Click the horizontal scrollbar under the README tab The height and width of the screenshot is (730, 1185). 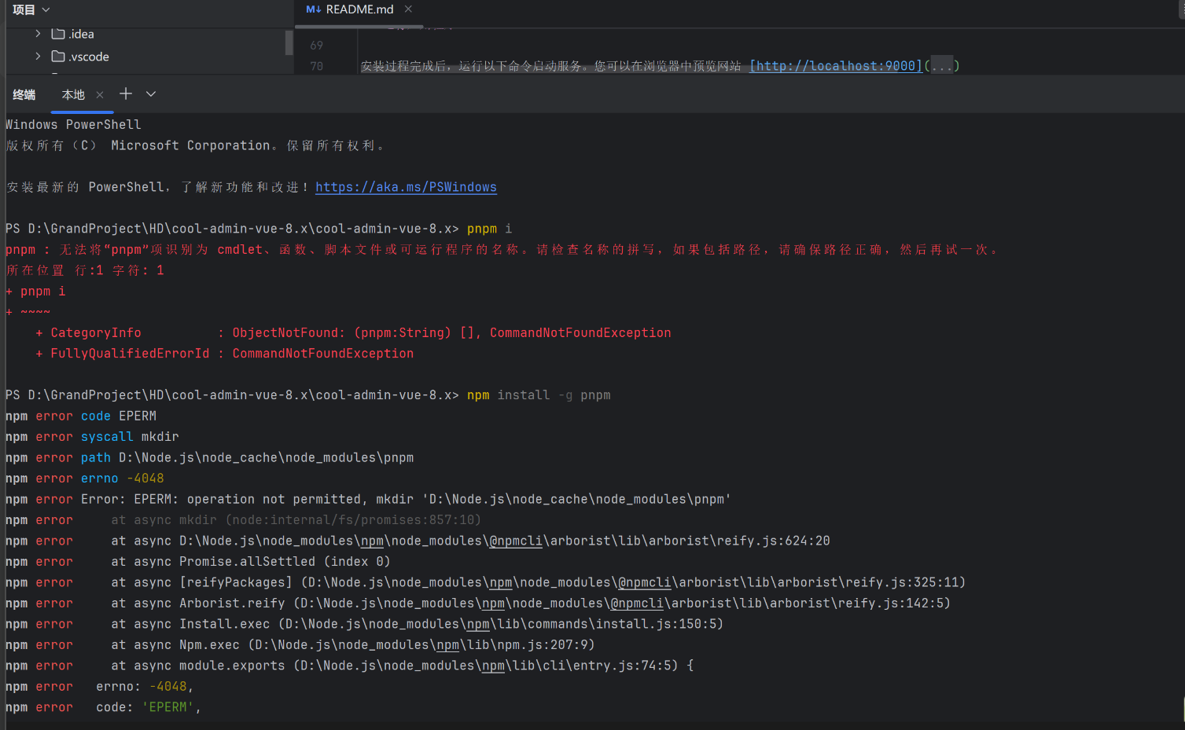(358, 26)
